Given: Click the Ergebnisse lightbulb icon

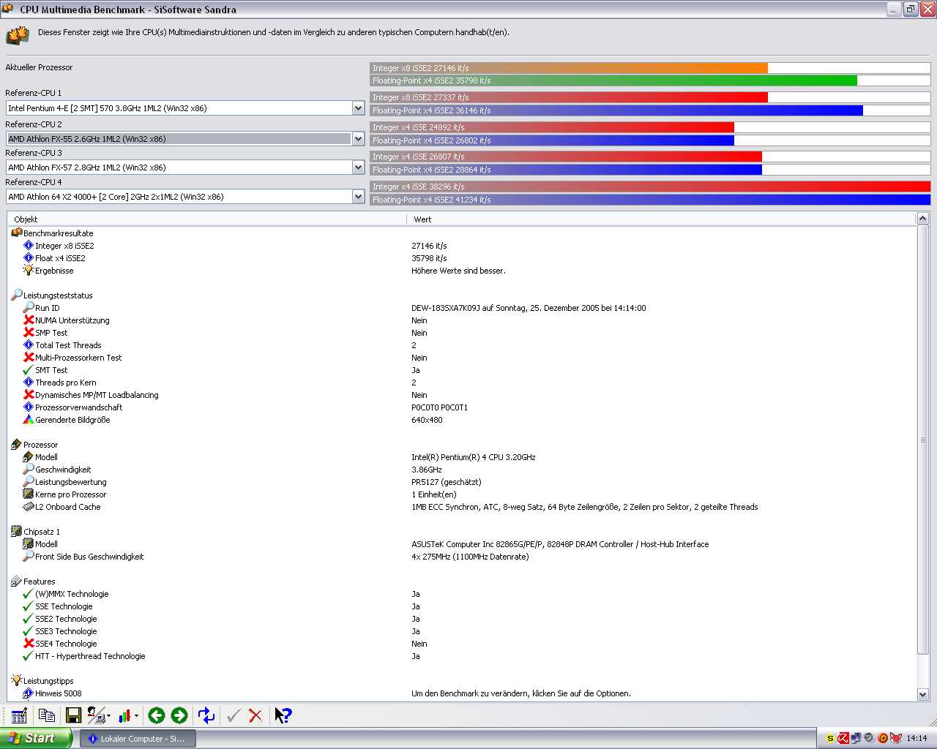Looking at the screenshot, I should 29,271.
